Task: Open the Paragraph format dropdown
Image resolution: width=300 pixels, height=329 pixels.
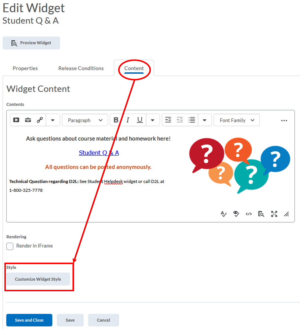Action: [x=85, y=120]
